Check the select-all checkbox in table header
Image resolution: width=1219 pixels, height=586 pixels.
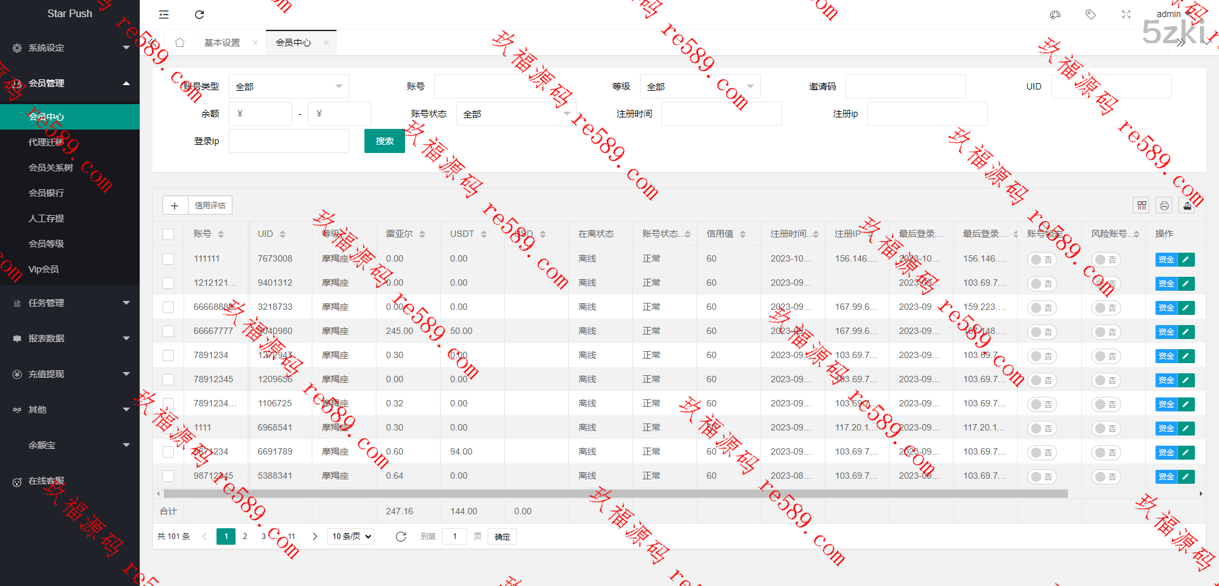[x=168, y=234]
